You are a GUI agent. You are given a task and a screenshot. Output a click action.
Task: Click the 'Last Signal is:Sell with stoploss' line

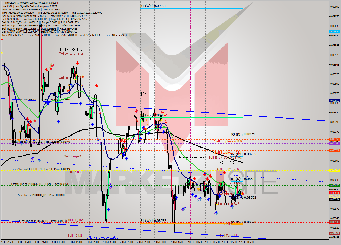tap(29, 6)
